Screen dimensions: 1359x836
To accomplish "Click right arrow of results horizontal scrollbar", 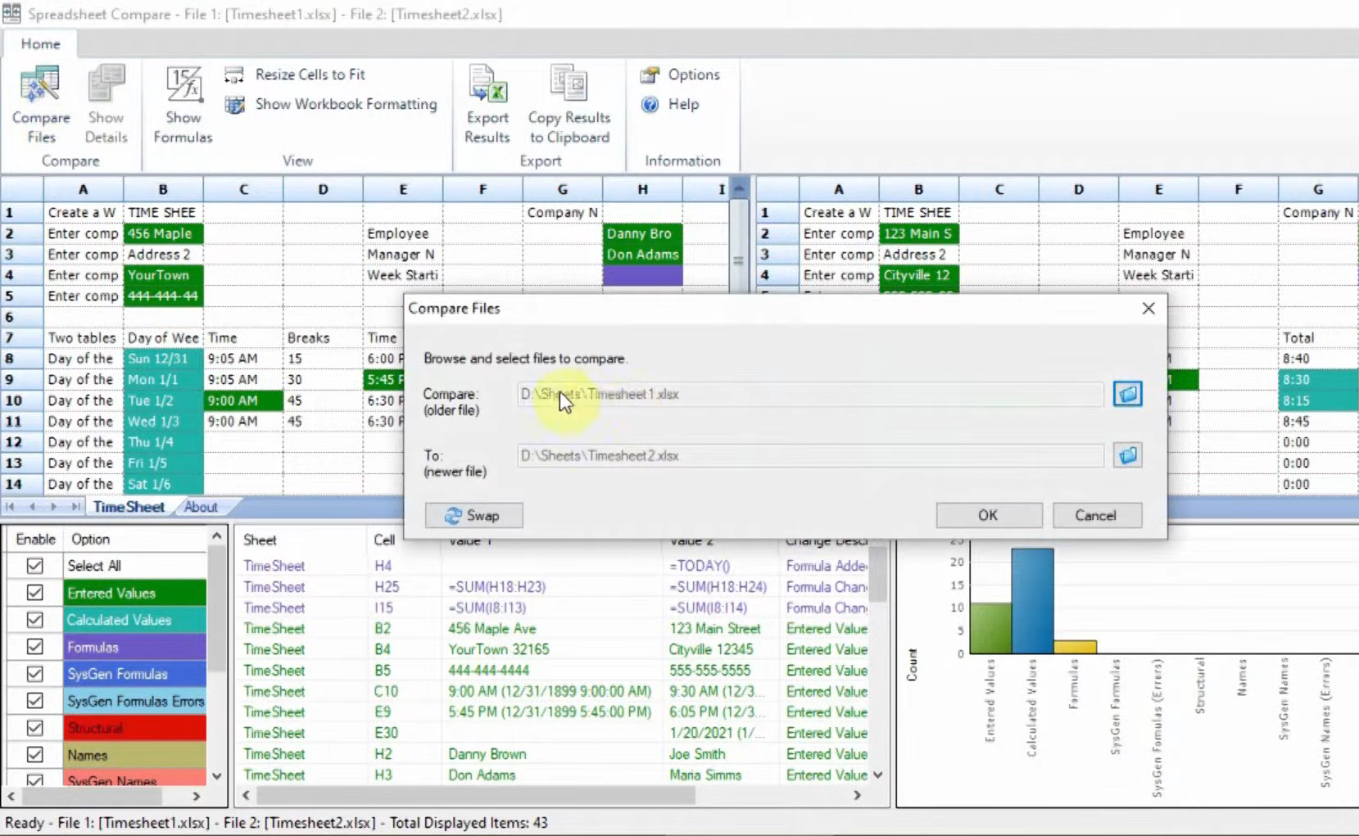I will click(x=857, y=795).
